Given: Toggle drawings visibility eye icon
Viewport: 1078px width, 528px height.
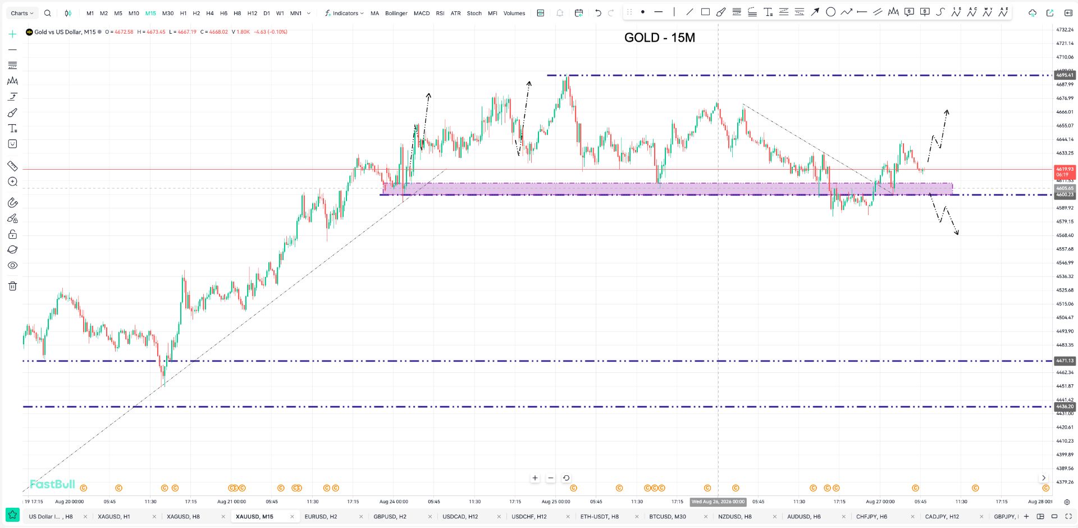Looking at the screenshot, I should pos(12,265).
